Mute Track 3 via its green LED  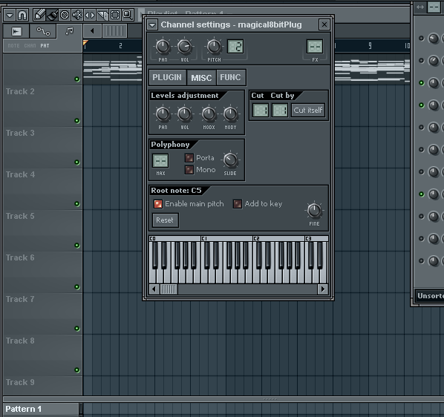click(x=77, y=162)
